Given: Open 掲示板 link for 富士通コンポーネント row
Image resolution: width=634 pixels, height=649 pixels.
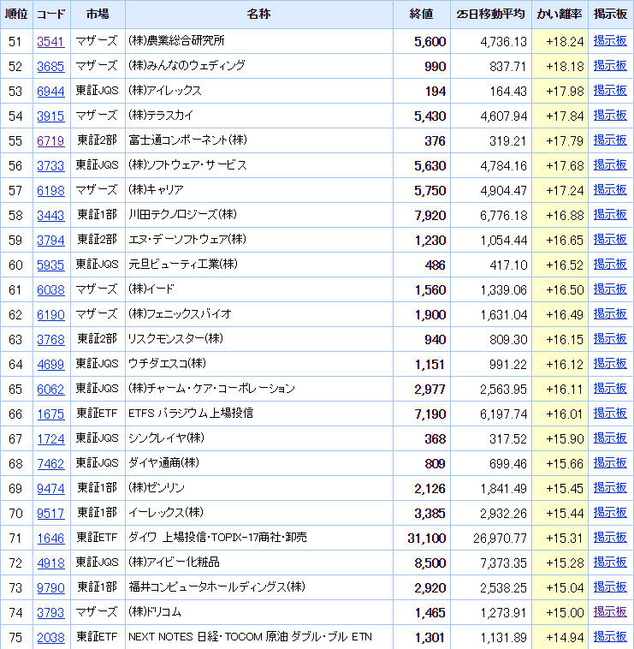Looking at the screenshot, I should [x=610, y=140].
